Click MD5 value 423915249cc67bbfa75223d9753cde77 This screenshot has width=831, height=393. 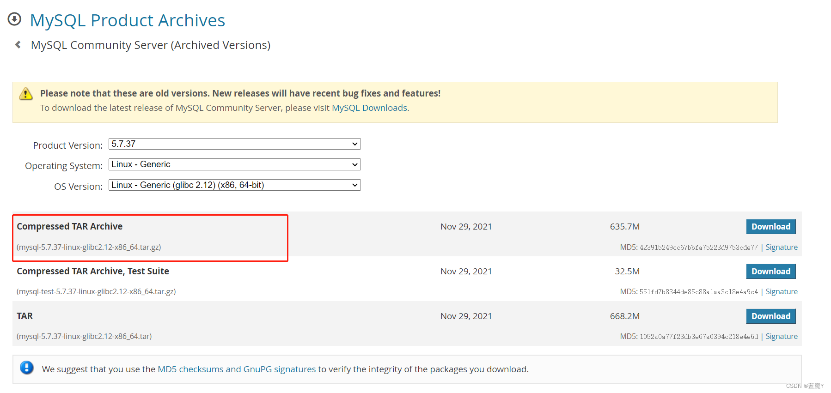click(x=699, y=248)
